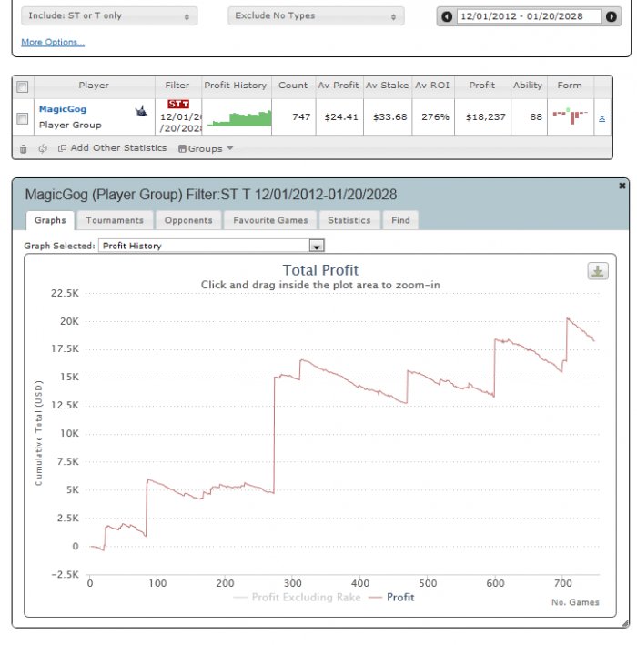Click the ST T filter badge
This screenshot has width=637, height=645.
click(x=178, y=104)
